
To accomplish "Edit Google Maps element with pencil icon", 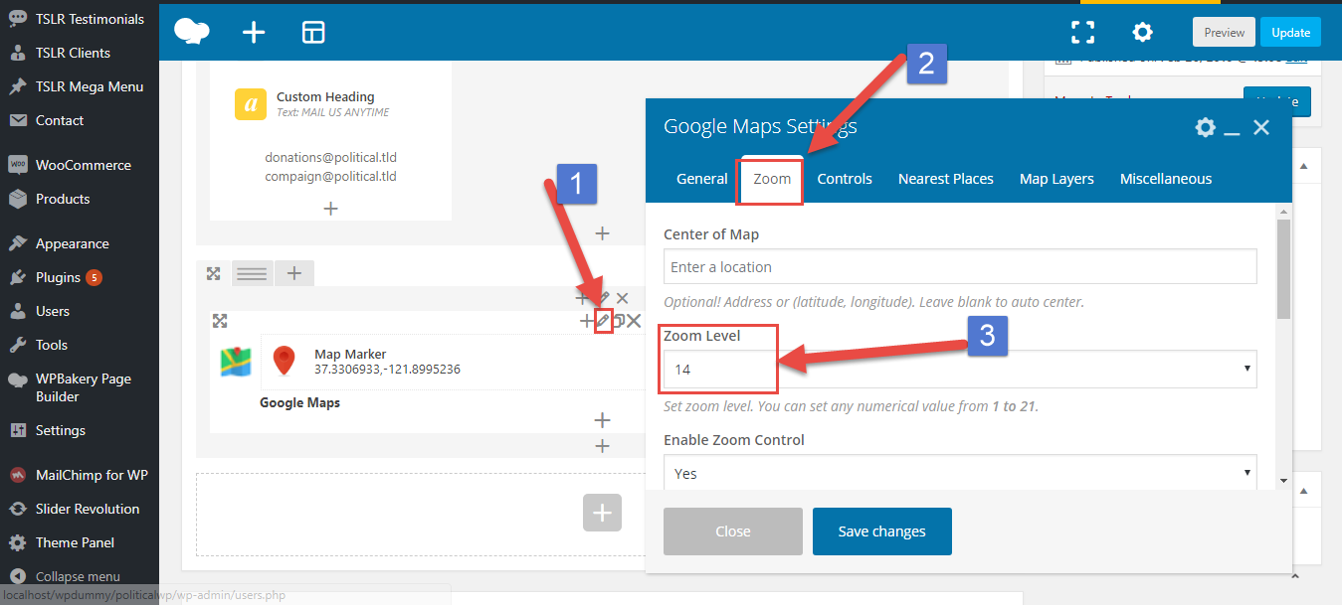I will click(x=603, y=320).
